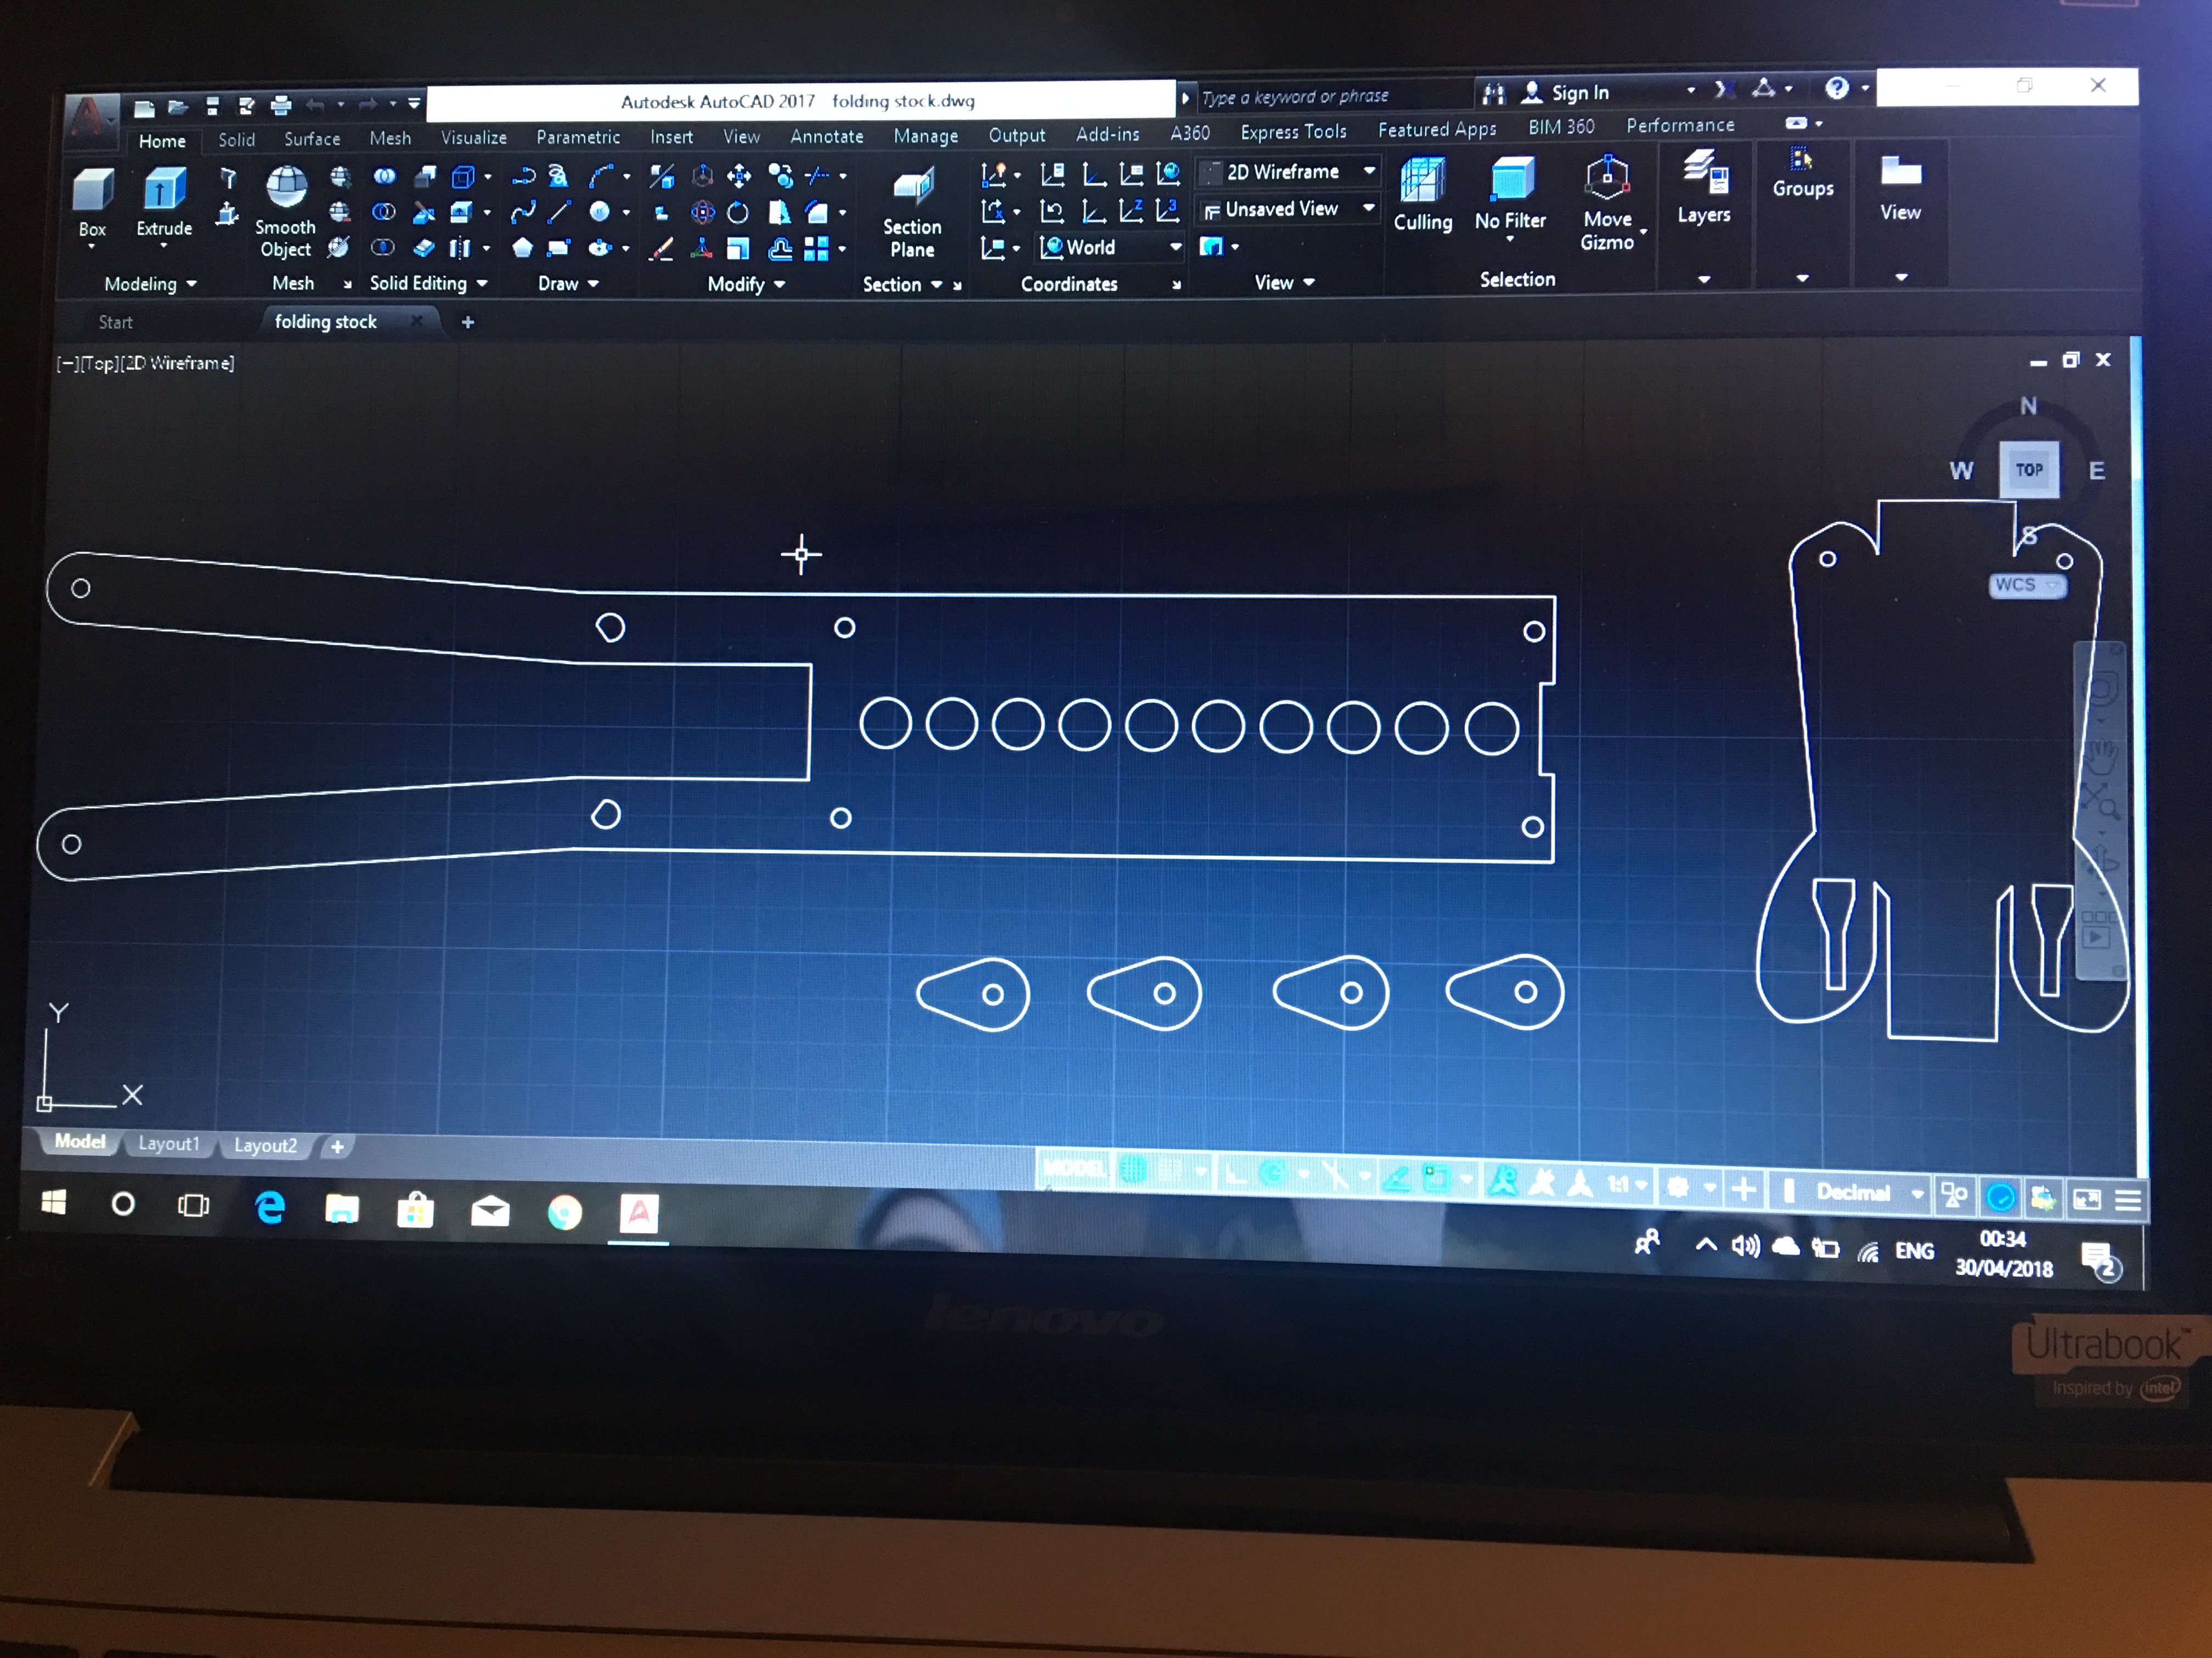Click the Smooth Object mesh tool
The image size is (2212, 1658).
tap(285, 211)
